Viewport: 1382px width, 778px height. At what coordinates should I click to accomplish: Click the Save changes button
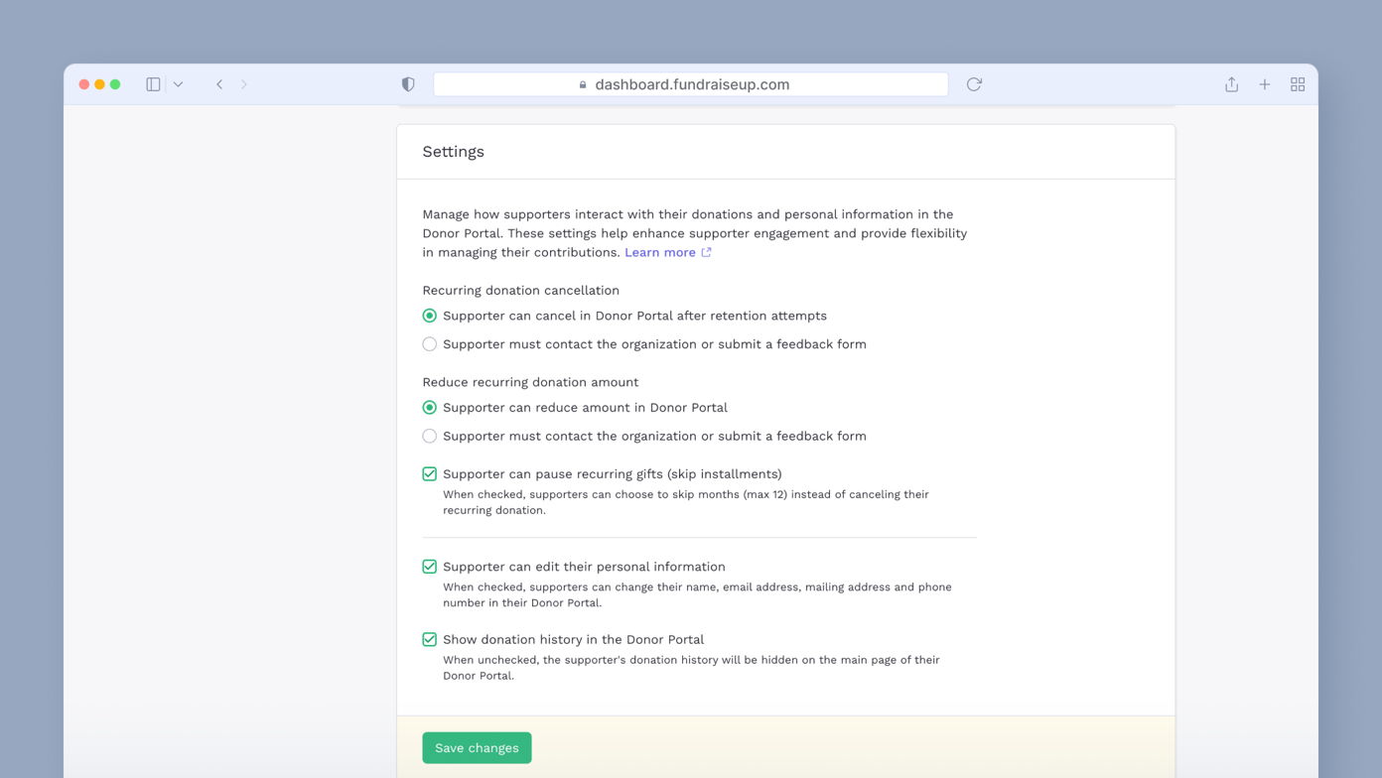(477, 747)
